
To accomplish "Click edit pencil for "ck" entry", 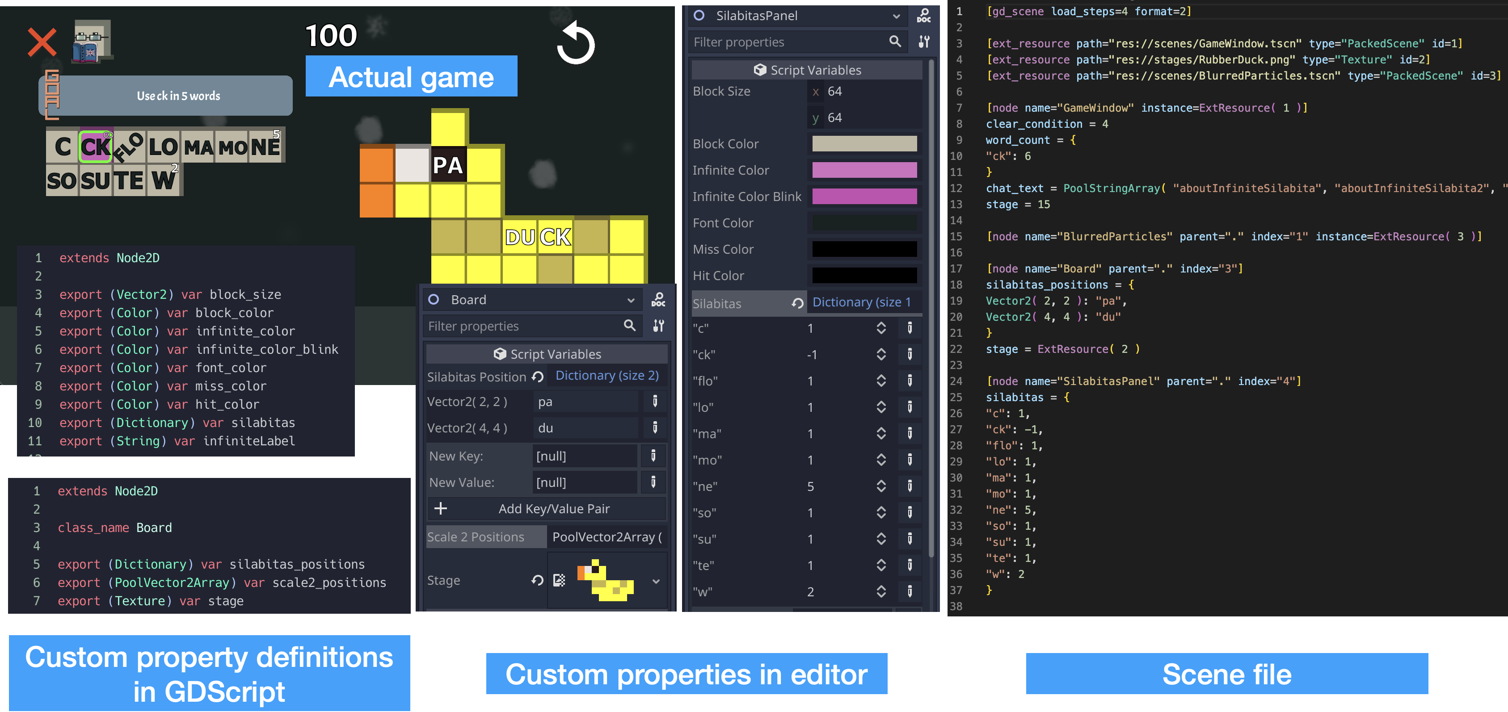I will [x=910, y=355].
